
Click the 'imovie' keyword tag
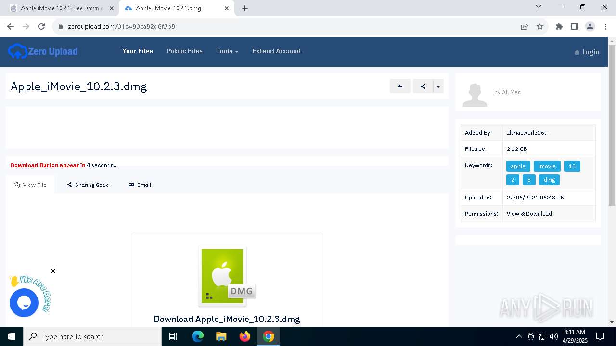547,166
